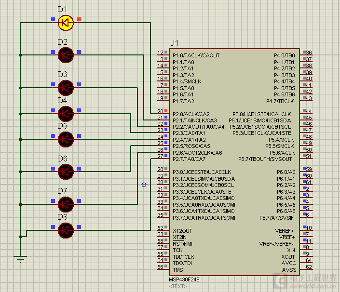Click pin label P6.7/A7/SVSIN
340x292 pixels.
click(277, 218)
